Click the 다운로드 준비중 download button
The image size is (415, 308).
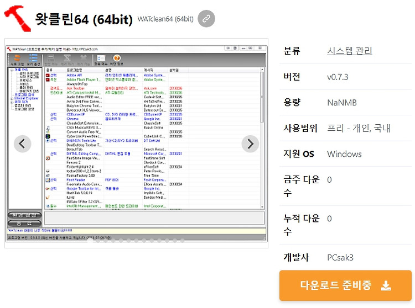click(x=345, y=285)
